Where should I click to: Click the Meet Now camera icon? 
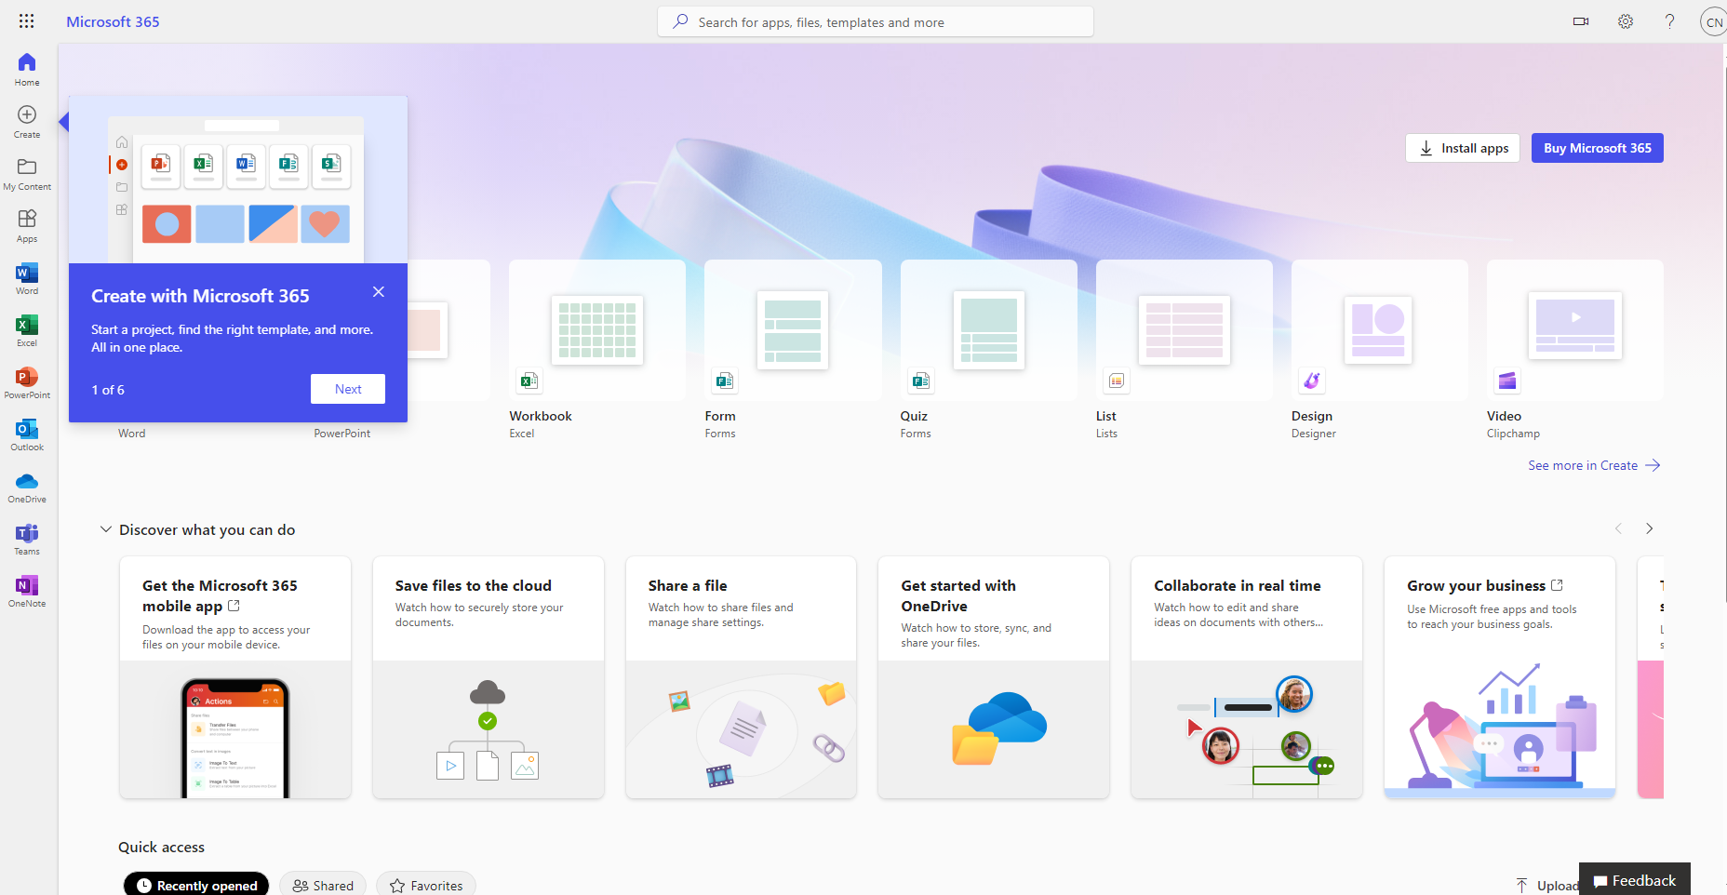1581,21
